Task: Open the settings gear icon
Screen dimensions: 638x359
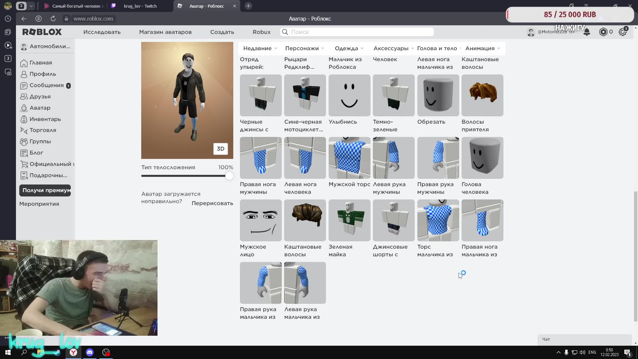Action: tap(623, 32)
